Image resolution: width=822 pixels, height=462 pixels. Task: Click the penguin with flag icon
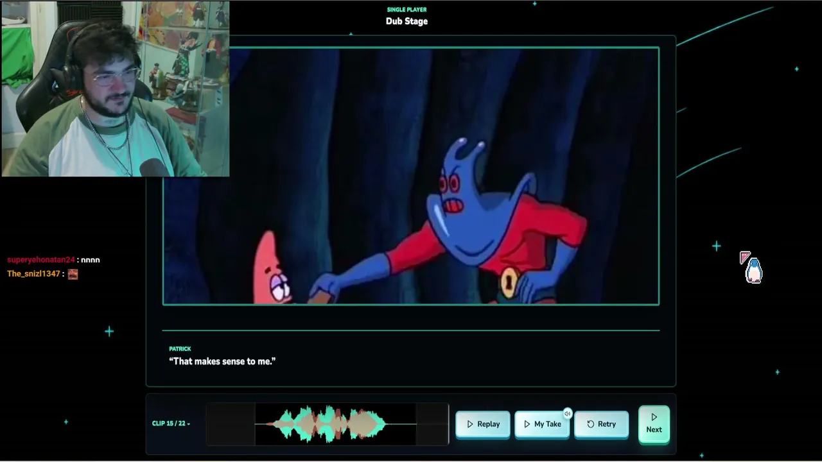tap(751, 268)
